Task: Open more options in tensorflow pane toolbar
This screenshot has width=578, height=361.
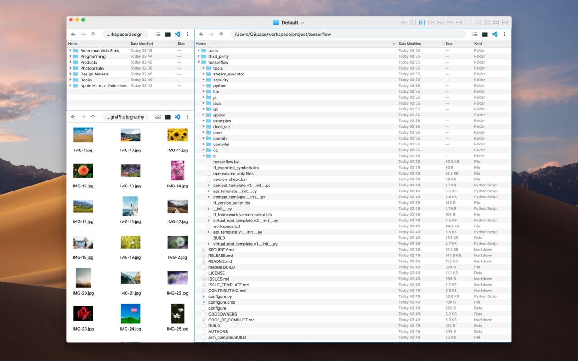Action: point(504,34)
